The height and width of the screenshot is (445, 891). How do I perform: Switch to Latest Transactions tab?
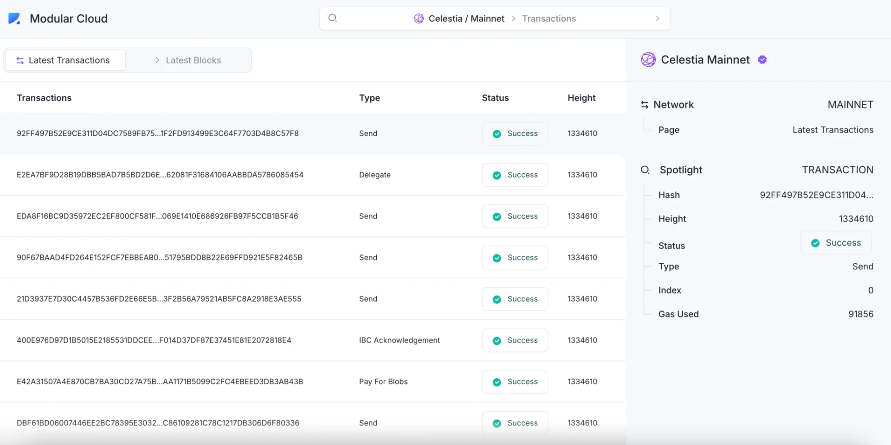(x=65, y=60)
